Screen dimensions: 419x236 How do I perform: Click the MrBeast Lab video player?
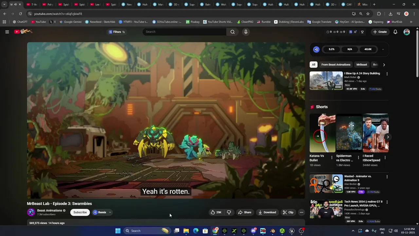166,120
